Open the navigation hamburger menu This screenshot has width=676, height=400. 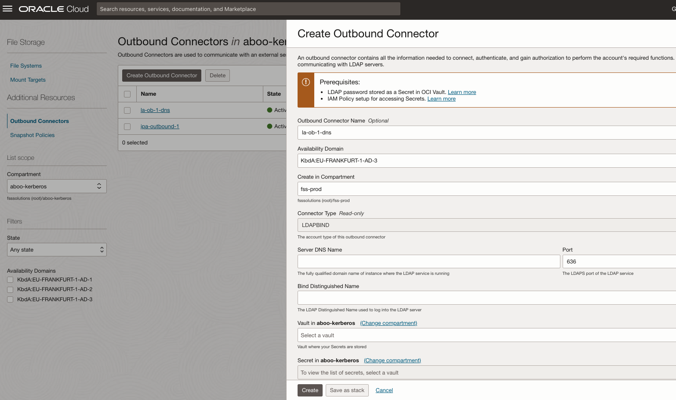tap(7, 9)
